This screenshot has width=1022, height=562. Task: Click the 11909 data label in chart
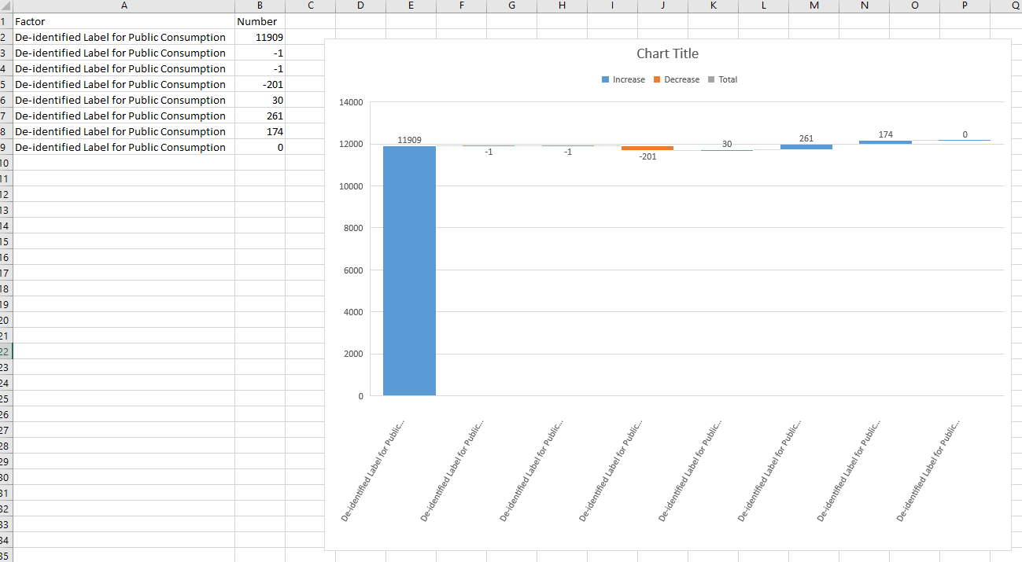409,140
